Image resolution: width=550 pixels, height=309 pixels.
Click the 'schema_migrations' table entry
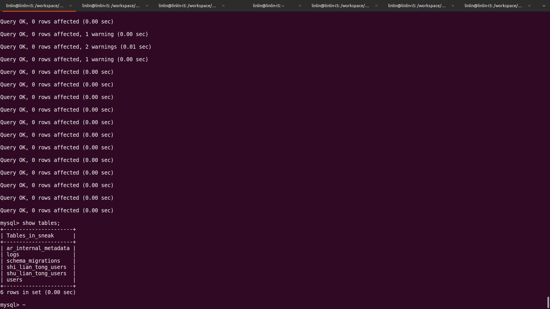[x=33, y=261]
